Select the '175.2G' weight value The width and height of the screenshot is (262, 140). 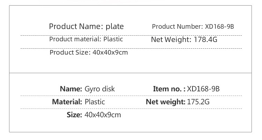point(198,102)
